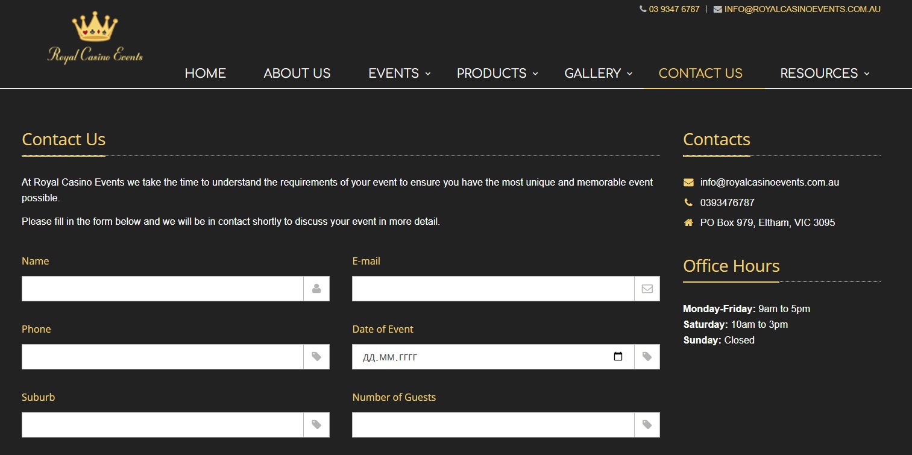Click the paragraph starting 'At Royal Casino Events'
Viewport: 912px width, 455px height.
click(338, 190)
